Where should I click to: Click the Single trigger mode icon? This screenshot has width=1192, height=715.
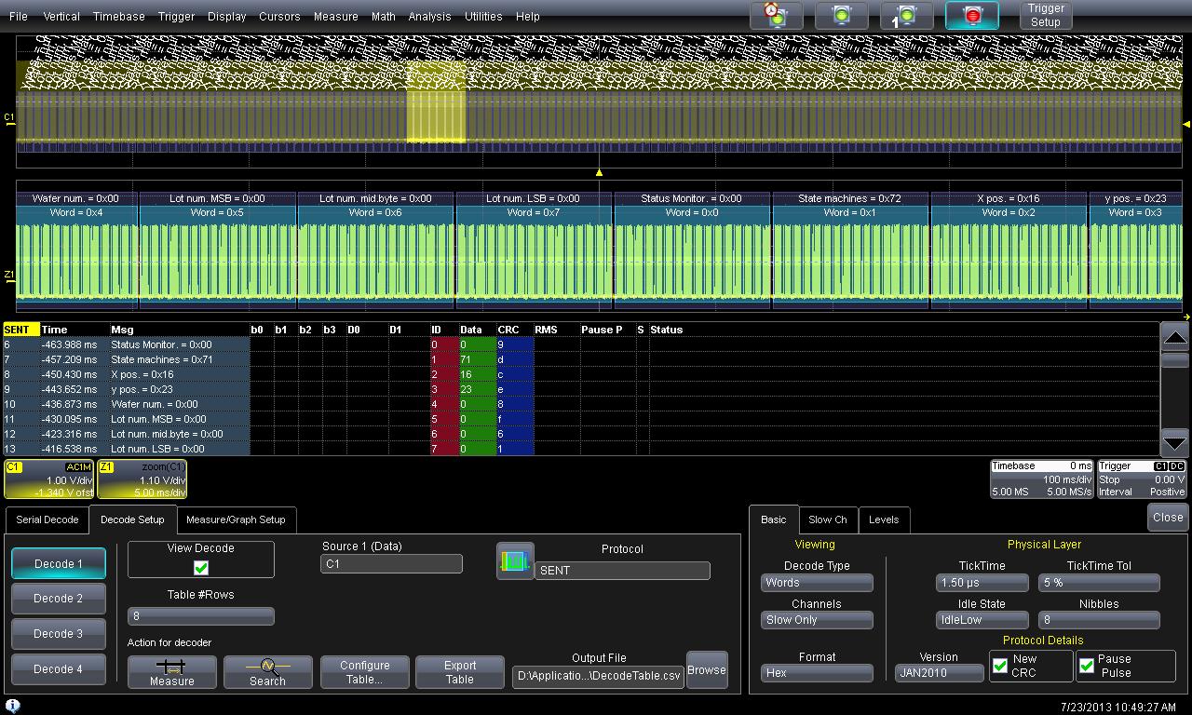coord(906,16)
